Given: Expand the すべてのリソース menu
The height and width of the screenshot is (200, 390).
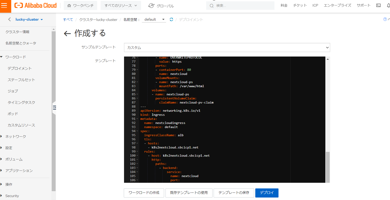Looking at the screenshot, I should coord(121,5).
